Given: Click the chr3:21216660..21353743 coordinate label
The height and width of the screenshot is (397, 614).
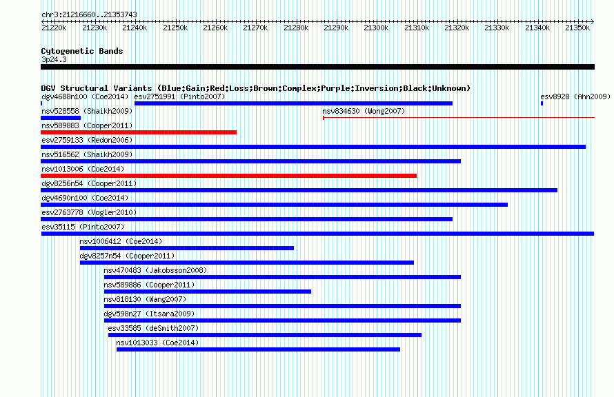Looking at the screenshot, I should tap(89, 14).
